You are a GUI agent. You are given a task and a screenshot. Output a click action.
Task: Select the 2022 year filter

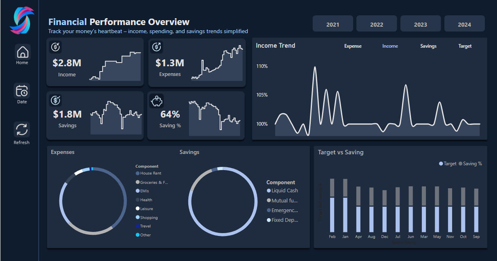pyautogui.click(x=377, y=24)
